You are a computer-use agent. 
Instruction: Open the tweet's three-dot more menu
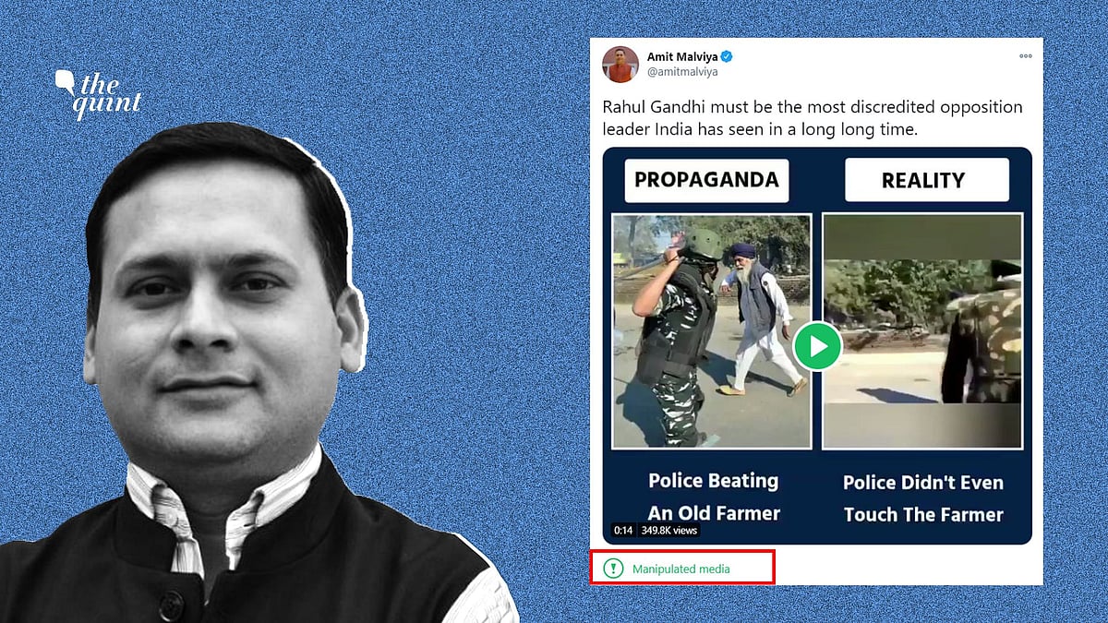click(1026, 56)
